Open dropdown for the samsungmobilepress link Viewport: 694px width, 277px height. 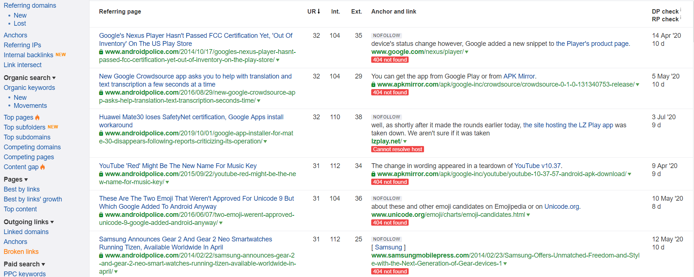pos(505,264)
